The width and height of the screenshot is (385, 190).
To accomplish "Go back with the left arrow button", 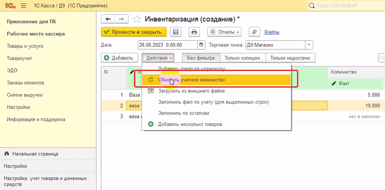I will [x=108, y=19].
